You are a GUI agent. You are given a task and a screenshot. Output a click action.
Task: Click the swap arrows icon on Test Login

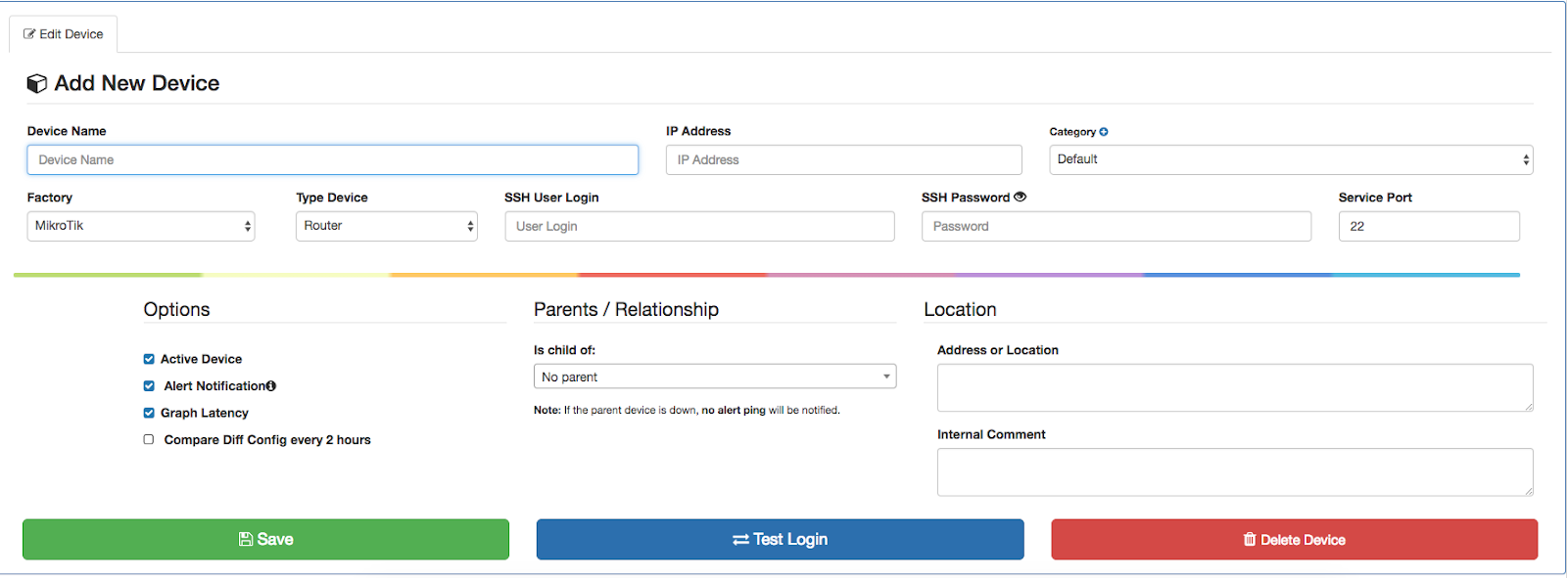[x=740, y=540]
